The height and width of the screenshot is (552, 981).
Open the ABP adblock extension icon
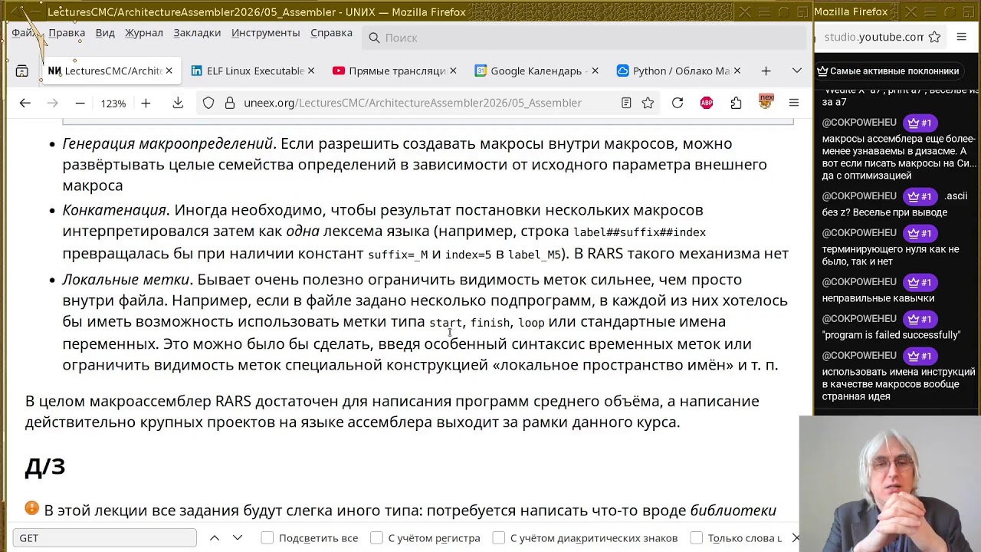[707, 103]
